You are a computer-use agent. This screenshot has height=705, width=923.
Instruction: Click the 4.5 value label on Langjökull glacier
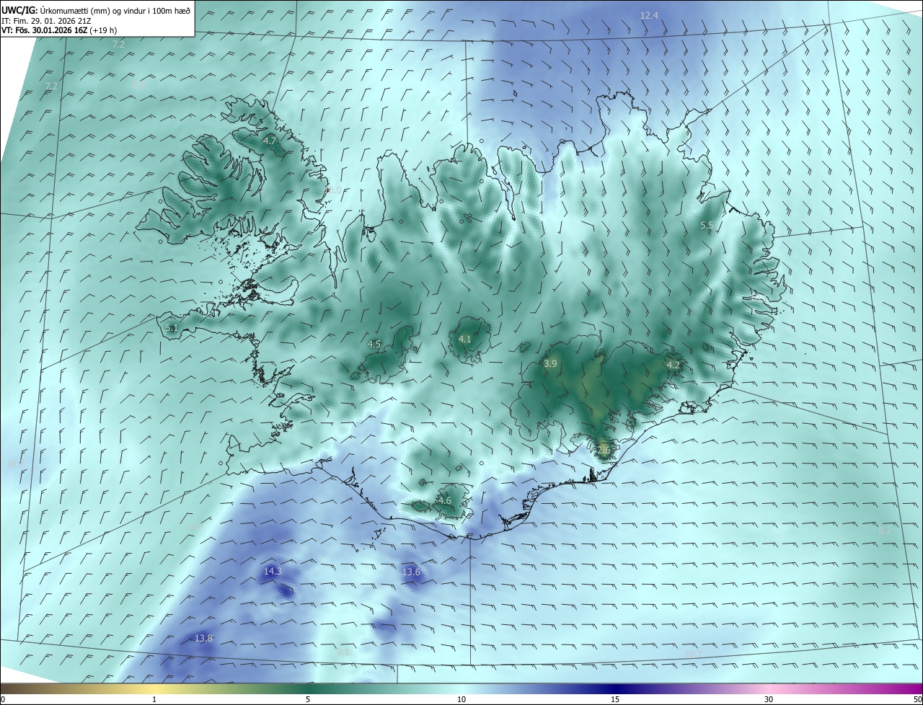[x=374, y=345]
